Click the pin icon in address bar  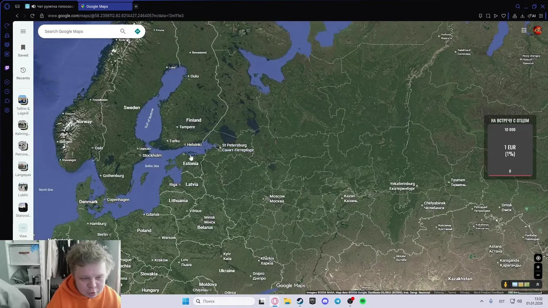click(x=480, y=16)
